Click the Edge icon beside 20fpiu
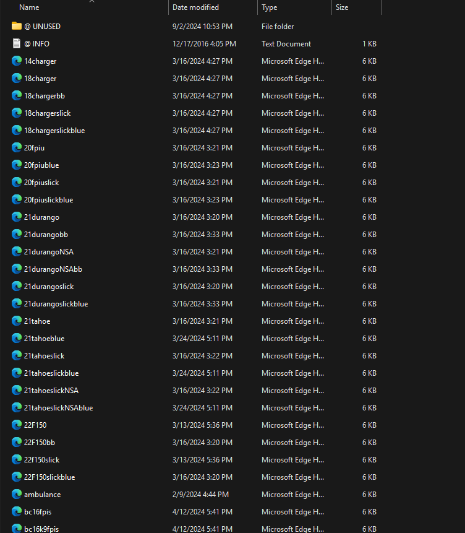 [16, 147]
